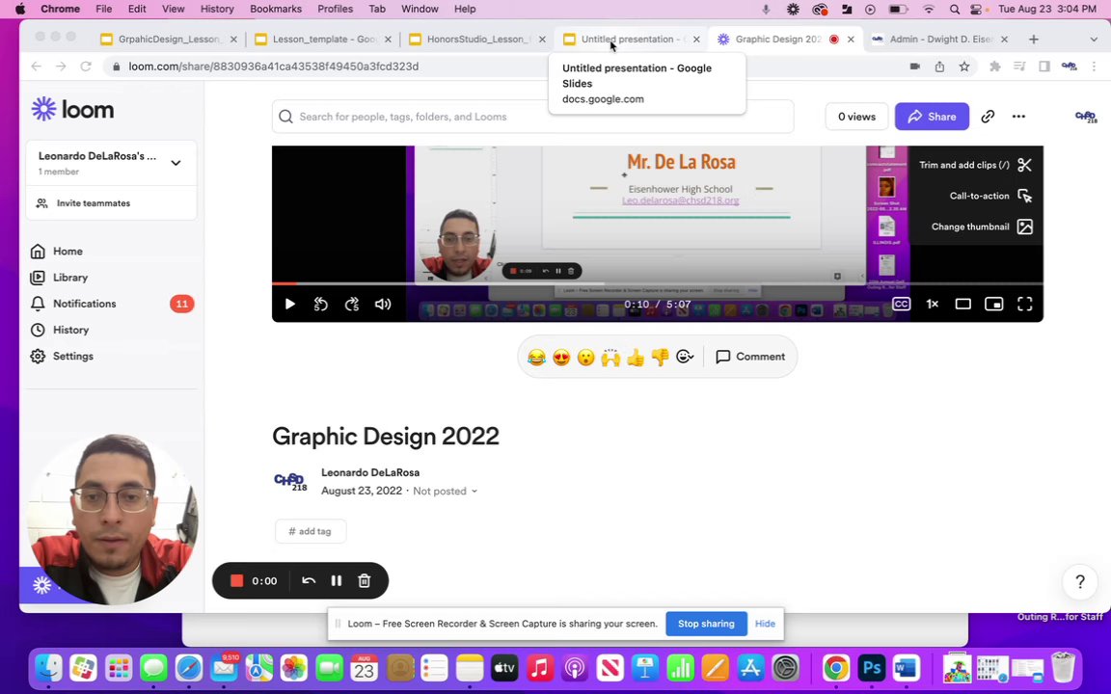Viewport: 1111px width, 694px height.
Task: Switch to Untitled presentation tab
Action: coord(631,40)
